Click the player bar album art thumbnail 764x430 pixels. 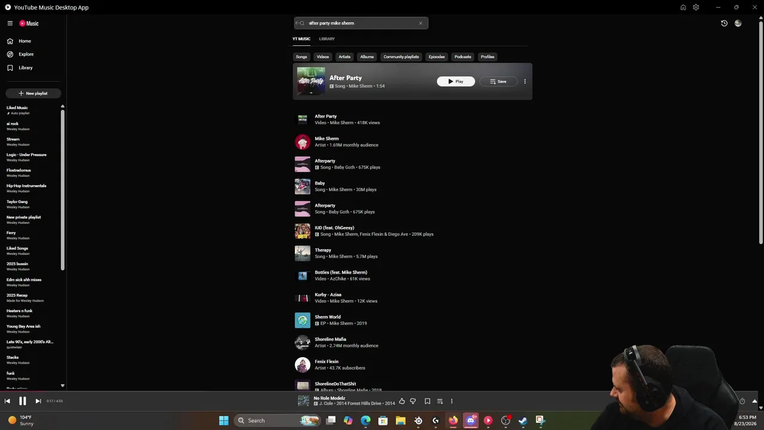(x=303, y=401)
